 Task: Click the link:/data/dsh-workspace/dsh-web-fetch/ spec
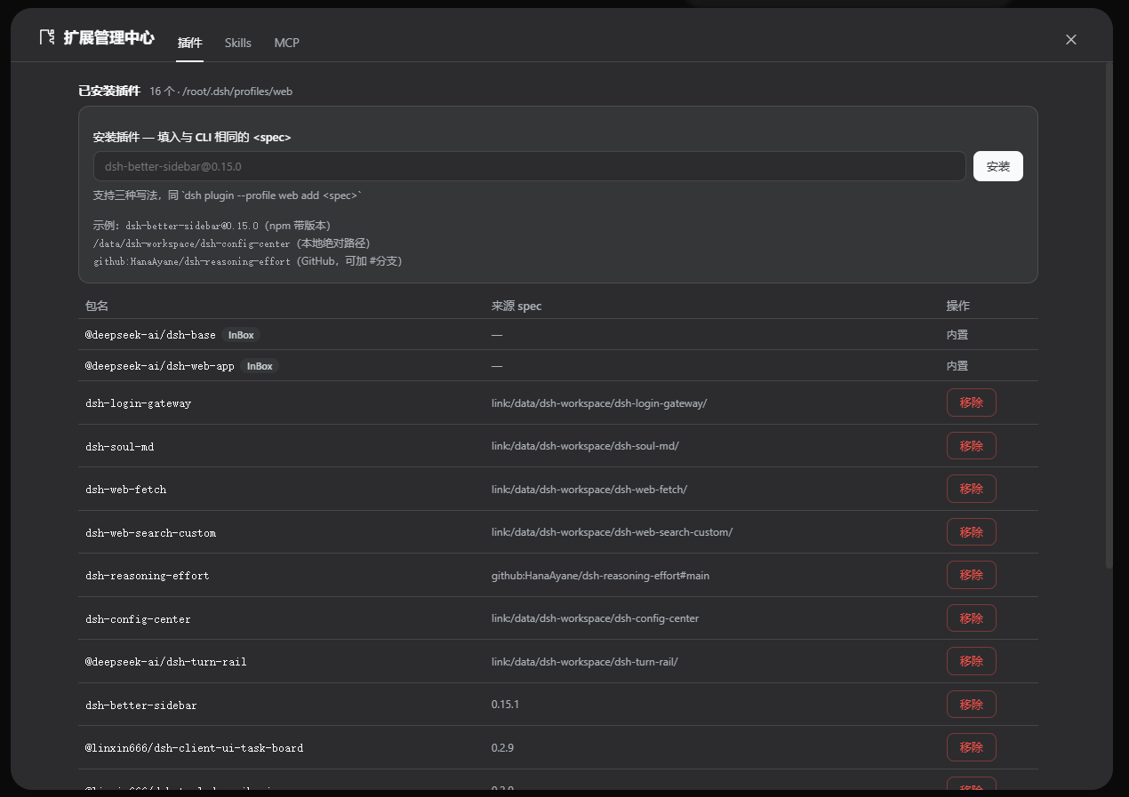(589, 490)
